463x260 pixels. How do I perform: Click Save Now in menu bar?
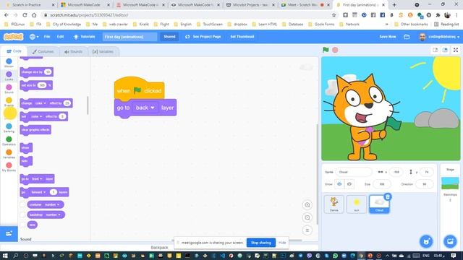click(388, 37)
